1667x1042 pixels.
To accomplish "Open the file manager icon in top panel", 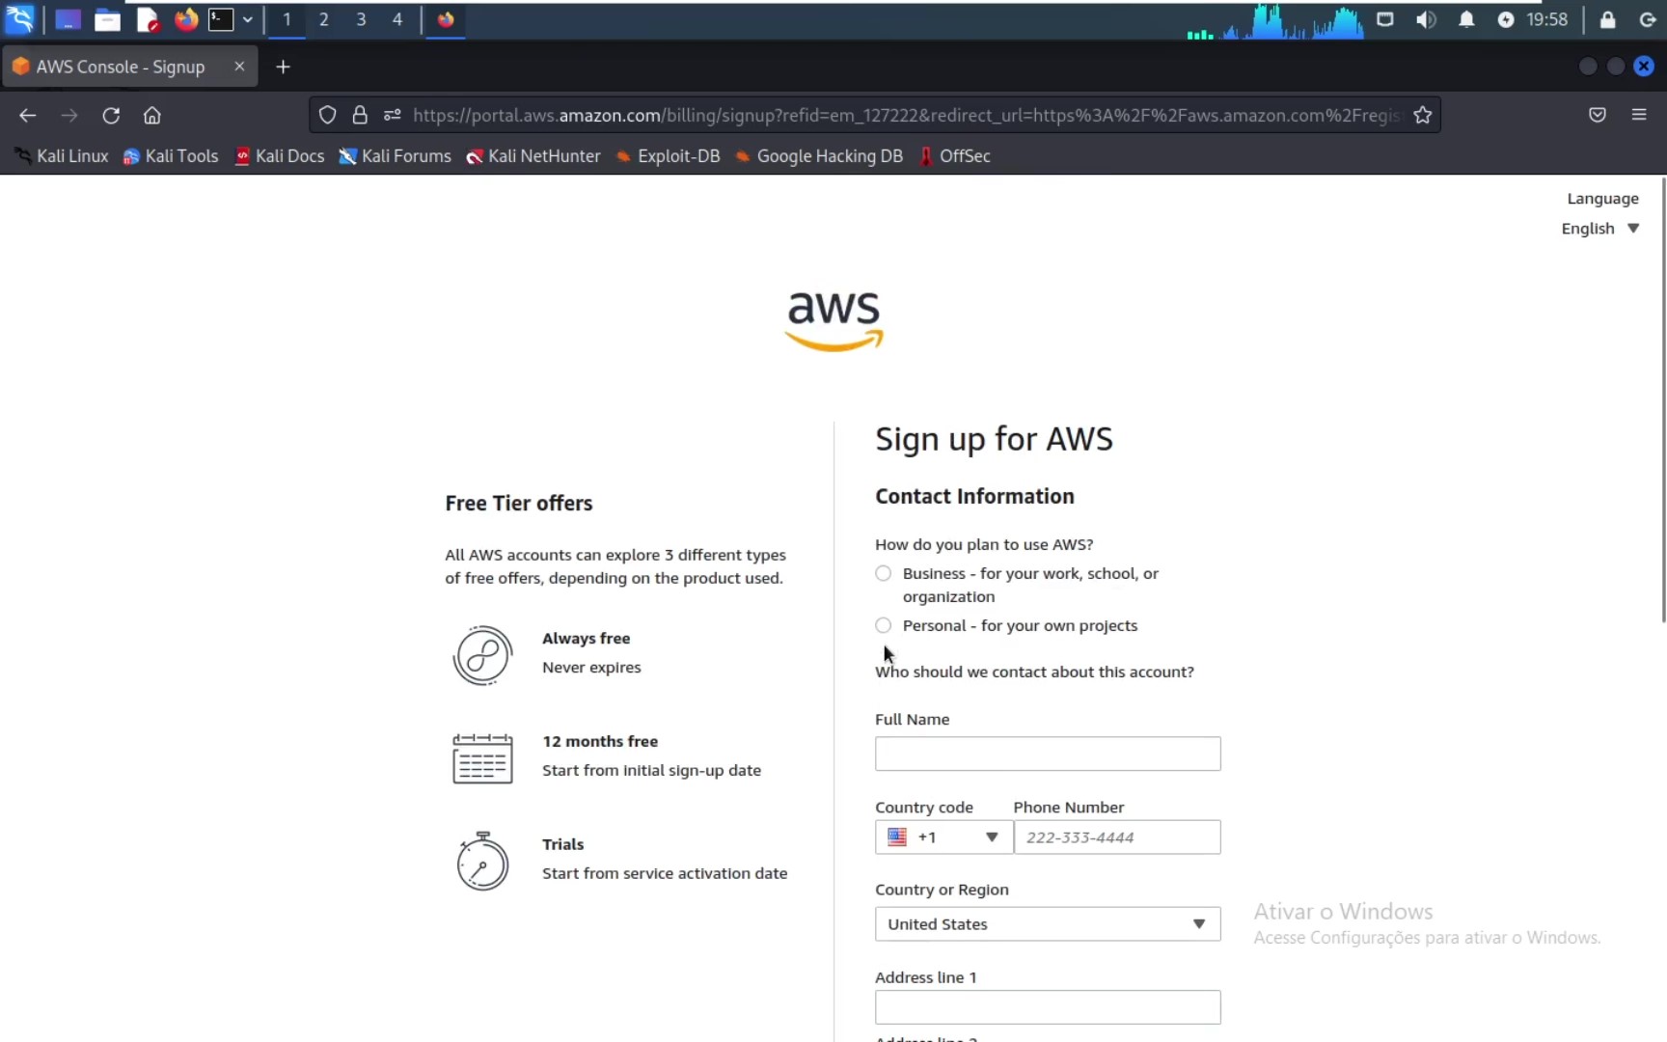I will [x=107, y=19].
